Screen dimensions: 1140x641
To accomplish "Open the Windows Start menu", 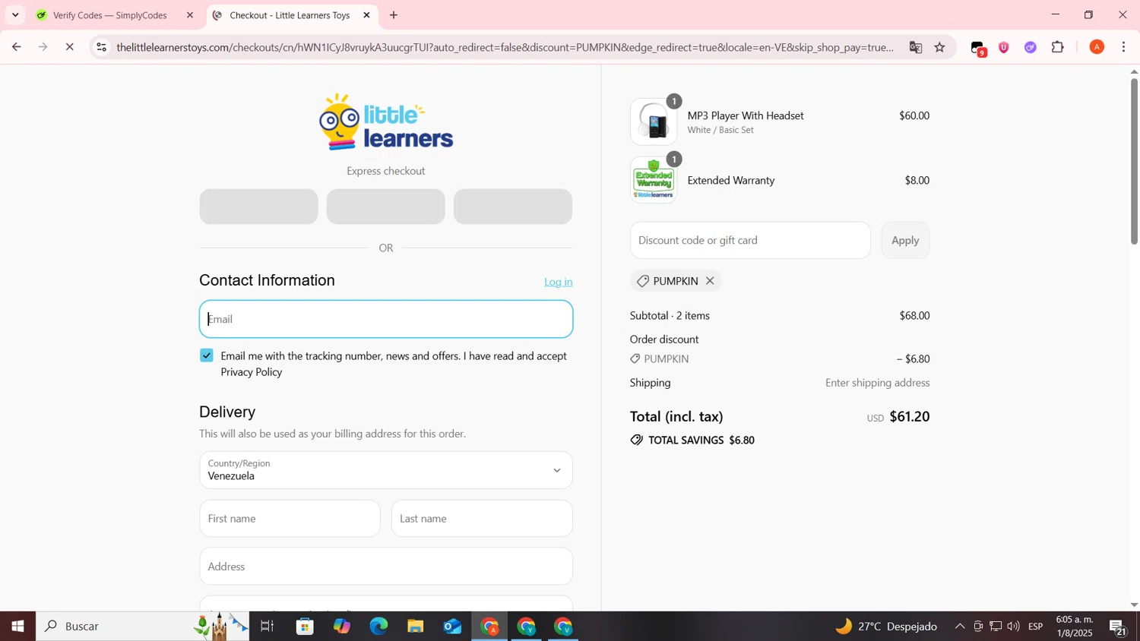I will [17, 627].
